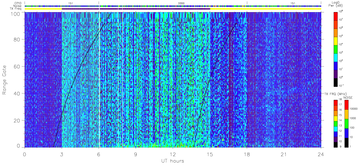Select the "40" tick on Range Gate axis
The image size is (361, 167).
(x=17, y=93)
